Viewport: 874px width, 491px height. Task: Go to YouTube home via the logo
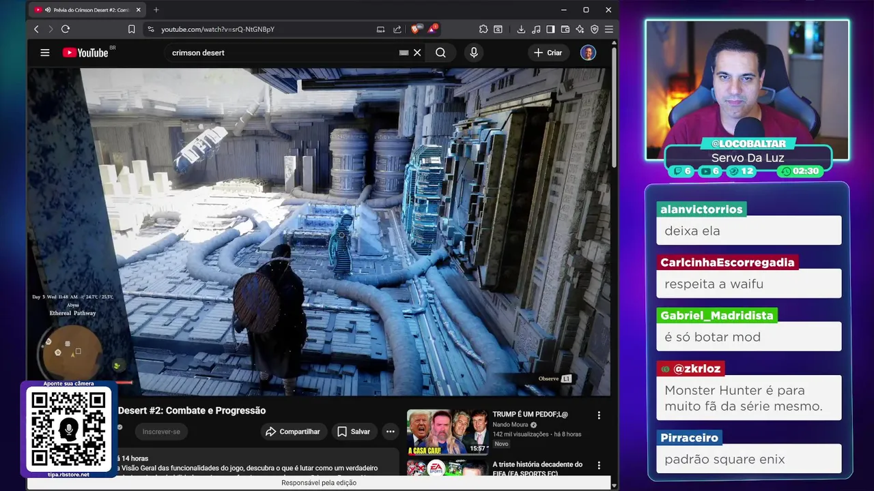pyautogui.click(x=85, y=53)
